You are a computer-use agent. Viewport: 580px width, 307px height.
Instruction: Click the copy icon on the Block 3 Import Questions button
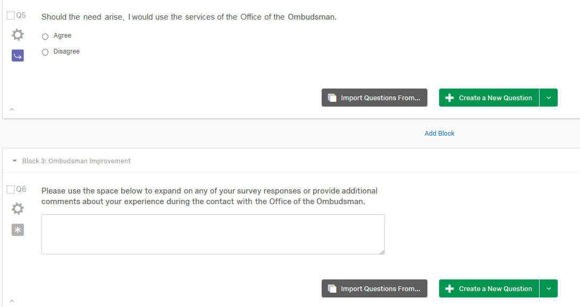point(332,288)
